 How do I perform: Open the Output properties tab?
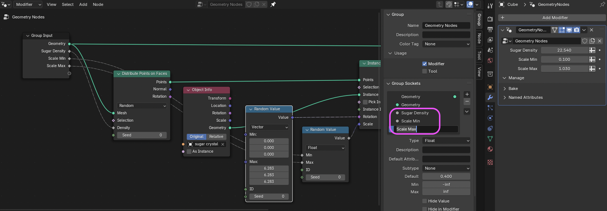click(490, 30)
